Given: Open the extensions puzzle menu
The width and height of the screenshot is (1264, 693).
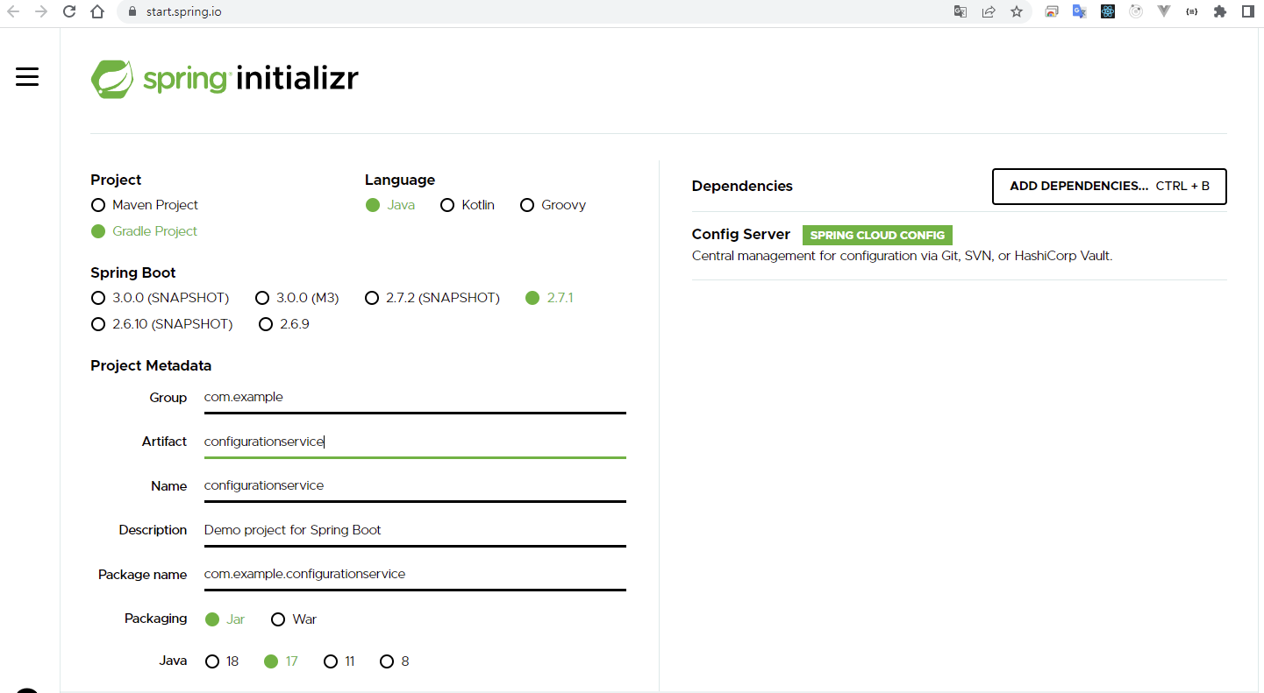Looking at the screenshot, I should click(1219, 11).
